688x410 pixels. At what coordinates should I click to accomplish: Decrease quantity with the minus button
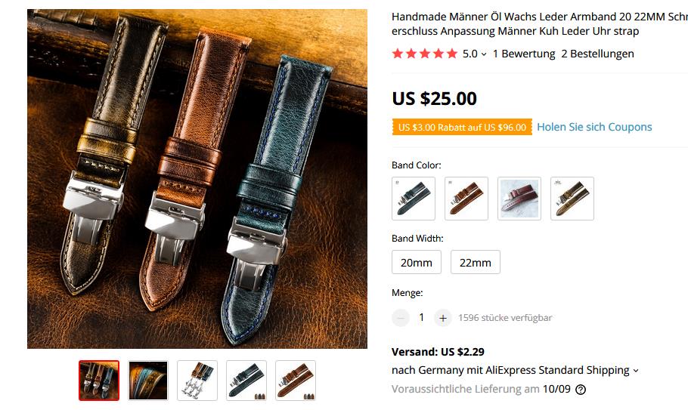(401, 318)
